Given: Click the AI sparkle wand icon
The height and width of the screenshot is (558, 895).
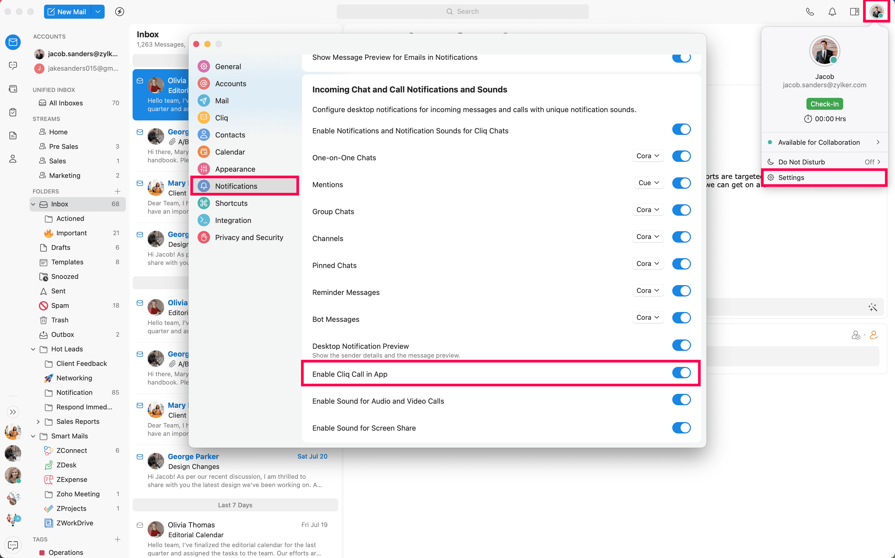Looking at the screenshot, I should (872, 307).
